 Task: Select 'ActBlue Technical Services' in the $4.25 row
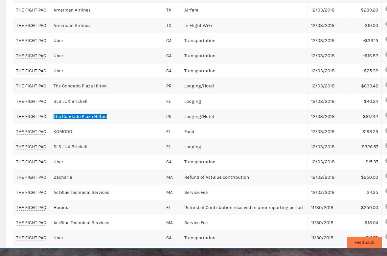(81, 192)
